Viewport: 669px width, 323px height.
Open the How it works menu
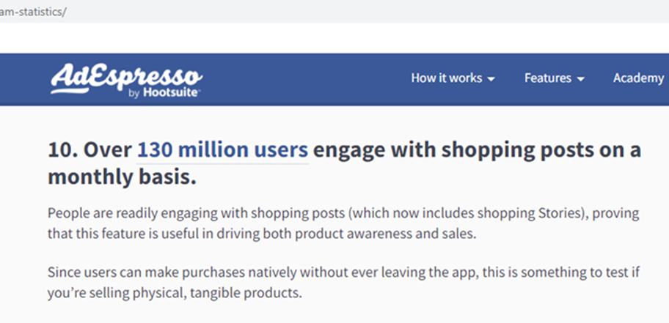coord(447,78)
